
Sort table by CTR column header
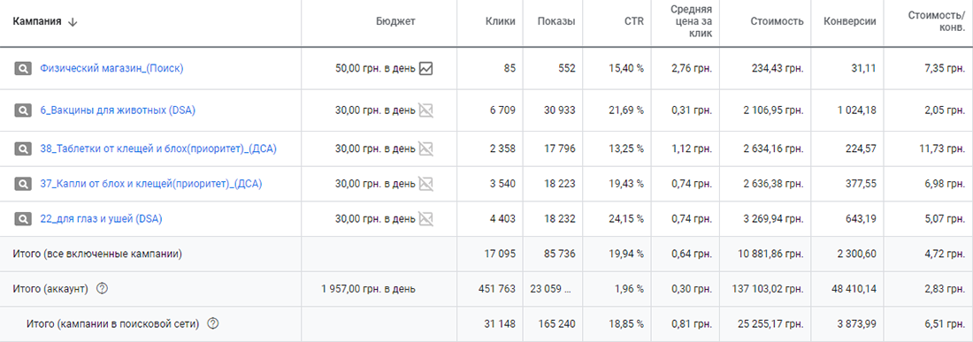tap(634, 22)
